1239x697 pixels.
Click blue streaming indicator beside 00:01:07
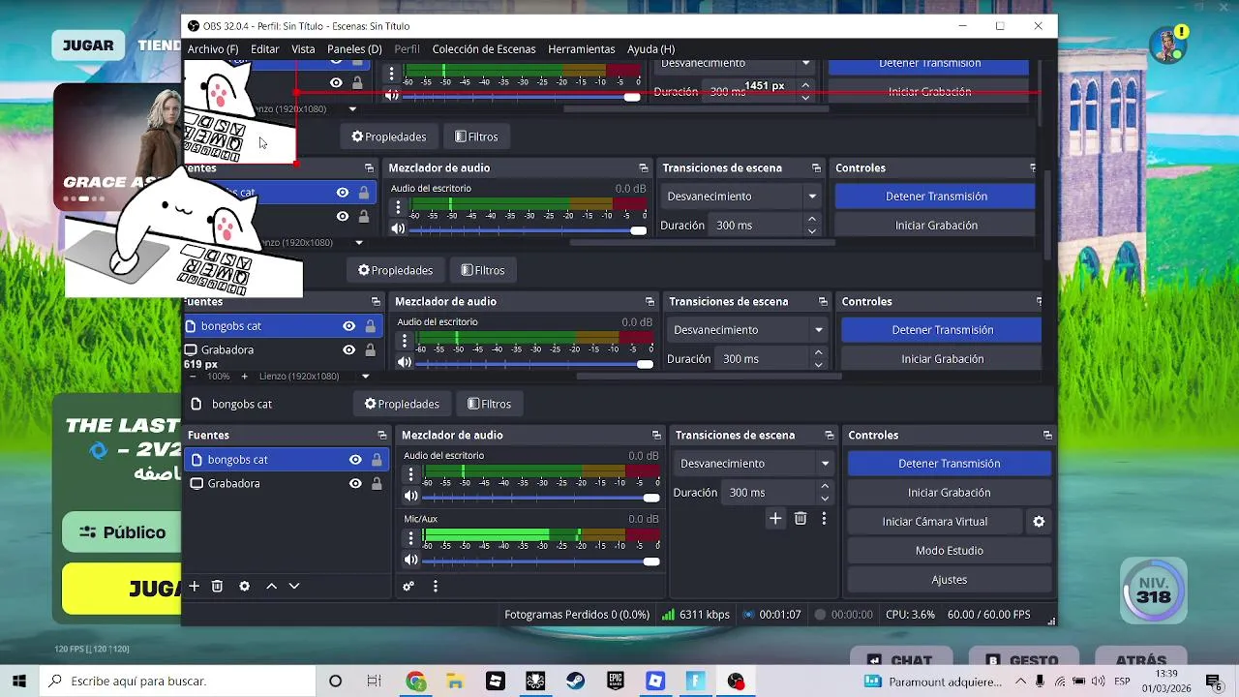(748, 615)
